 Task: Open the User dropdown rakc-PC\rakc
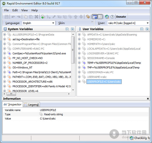[128, 23]
